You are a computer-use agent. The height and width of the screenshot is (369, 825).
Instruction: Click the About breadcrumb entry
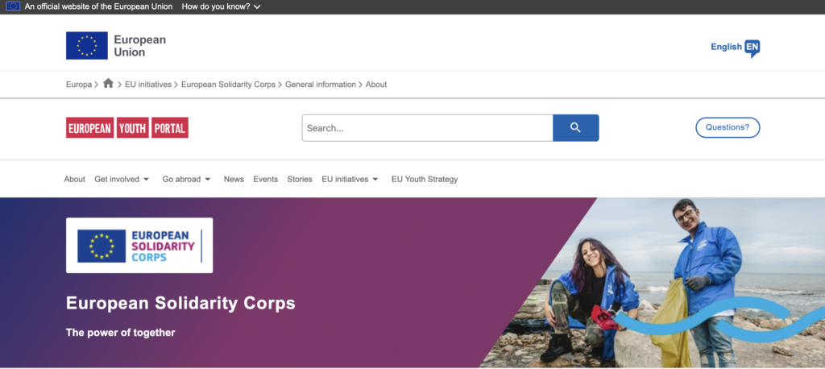pyautogui.click(x=376, y=85)
